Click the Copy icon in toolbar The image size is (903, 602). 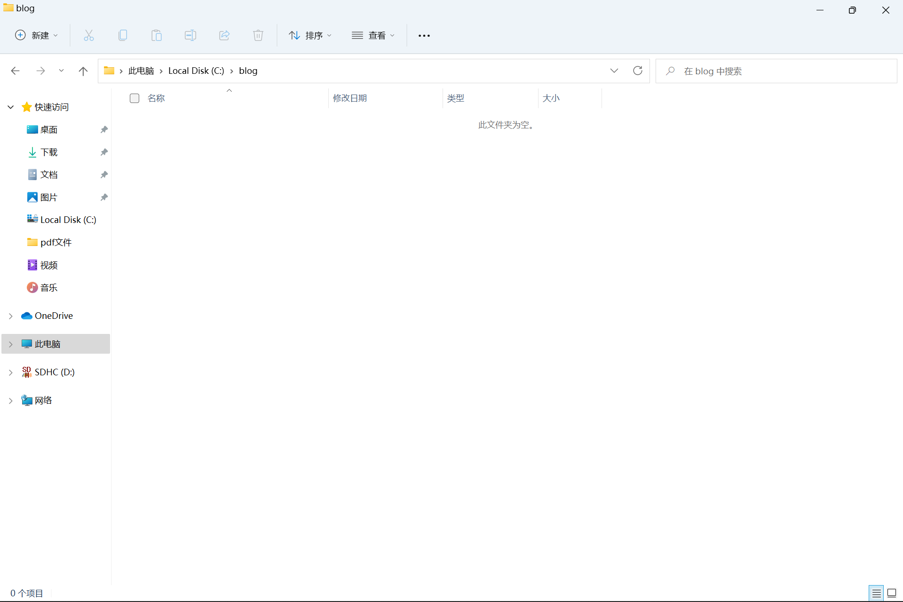coord(123,35)
